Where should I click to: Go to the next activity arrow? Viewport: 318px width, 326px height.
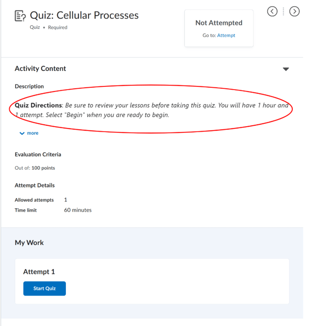[x=294, y=11]
